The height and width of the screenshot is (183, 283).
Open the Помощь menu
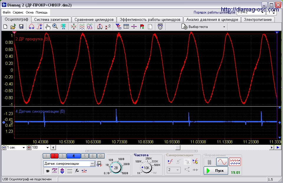pos(42,12)
